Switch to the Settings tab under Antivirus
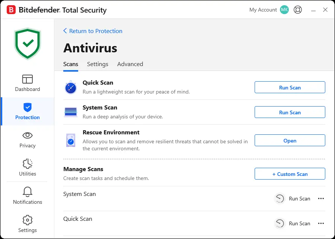Image resolution: width=335 pixels, height=239 pixels. pyautogui.click(x=98, y=64)
